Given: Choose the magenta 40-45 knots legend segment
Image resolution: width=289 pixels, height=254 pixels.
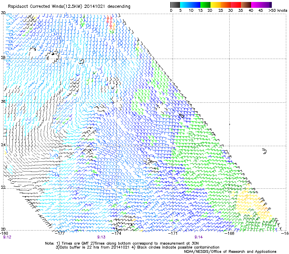Looking at the screenshot, I should pyautogui.click(x=256, y=5).
